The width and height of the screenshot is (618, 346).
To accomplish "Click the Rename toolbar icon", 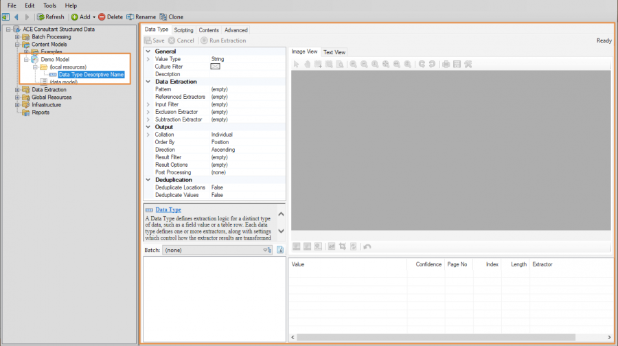I will [x=130, y=16].
